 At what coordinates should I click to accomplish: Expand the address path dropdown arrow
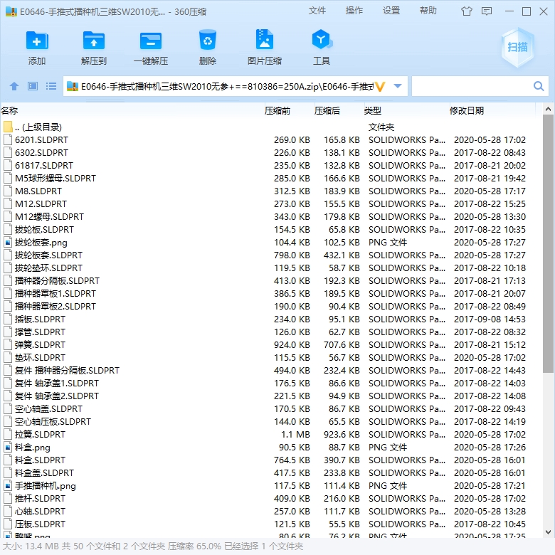click(x=398, y=86)
